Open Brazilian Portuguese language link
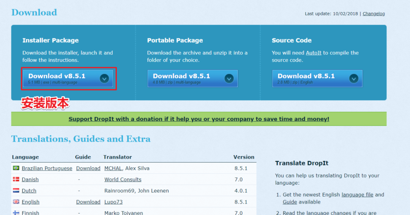The image size is (410, 215). coord(47,168)
